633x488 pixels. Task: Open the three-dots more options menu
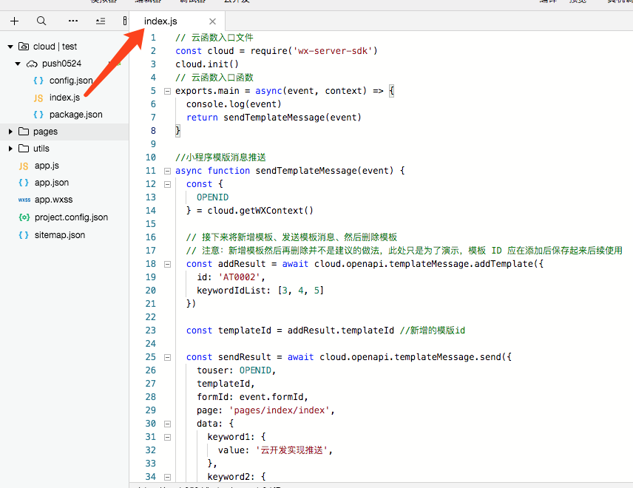(x=73, y=21)
